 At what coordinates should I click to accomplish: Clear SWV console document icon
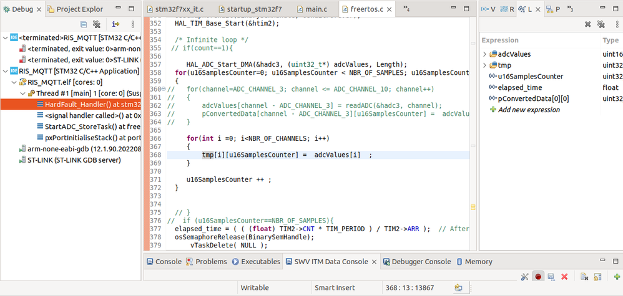584,277
